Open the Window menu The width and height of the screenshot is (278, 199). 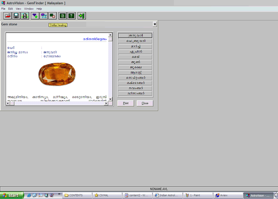[29, 9]
